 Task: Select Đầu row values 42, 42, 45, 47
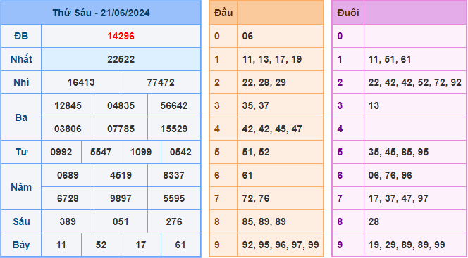[x=272, y=129]
